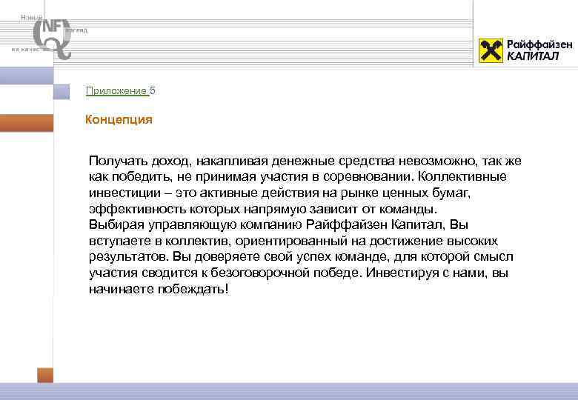Click the Райффайзен Капитал yellow logo icon

491,50
